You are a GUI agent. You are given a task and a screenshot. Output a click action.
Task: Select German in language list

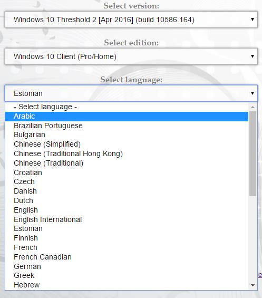coord(127,266)
